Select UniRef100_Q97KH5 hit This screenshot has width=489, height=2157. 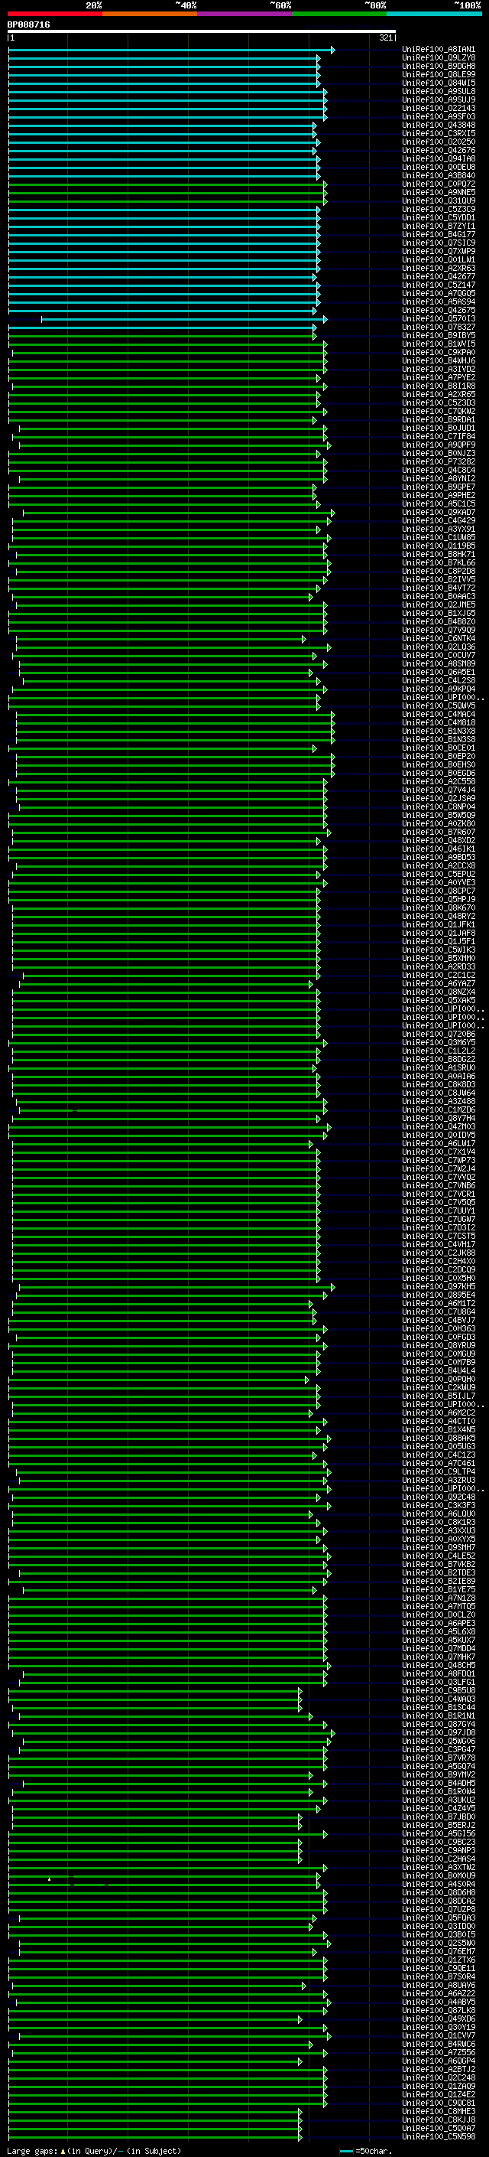pyautogui.click(x=438, y=1287)
